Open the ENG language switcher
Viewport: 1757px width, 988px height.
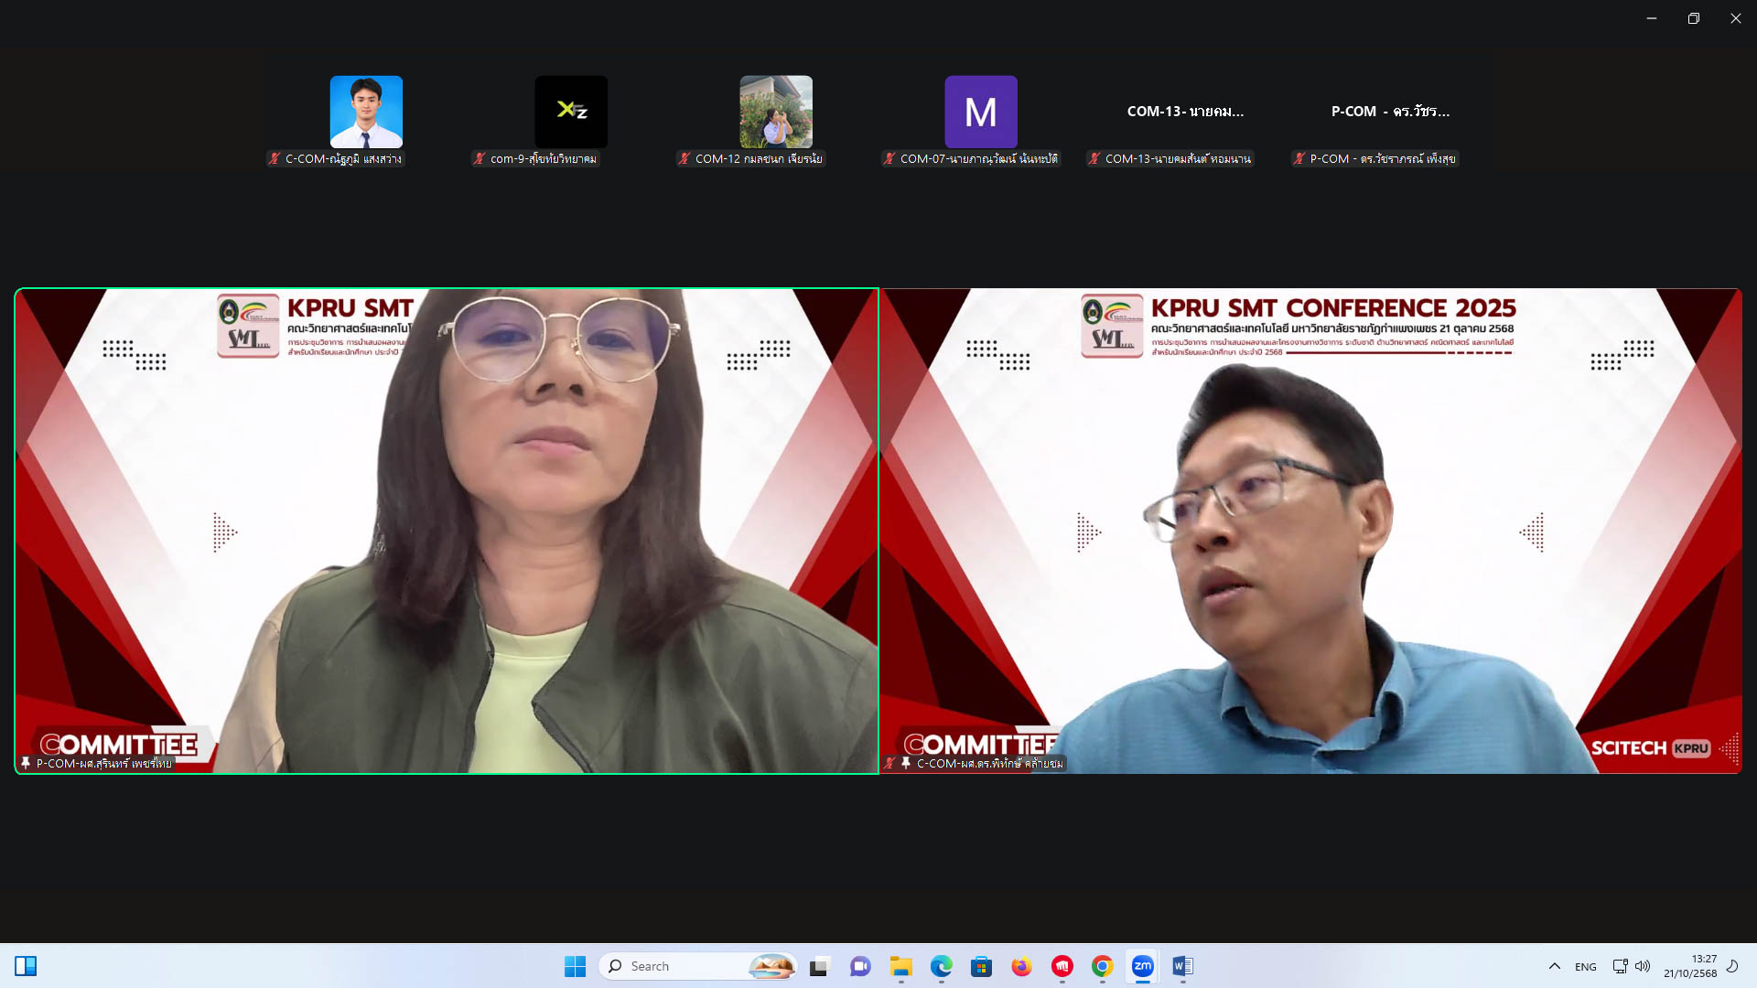point(1585,967)
